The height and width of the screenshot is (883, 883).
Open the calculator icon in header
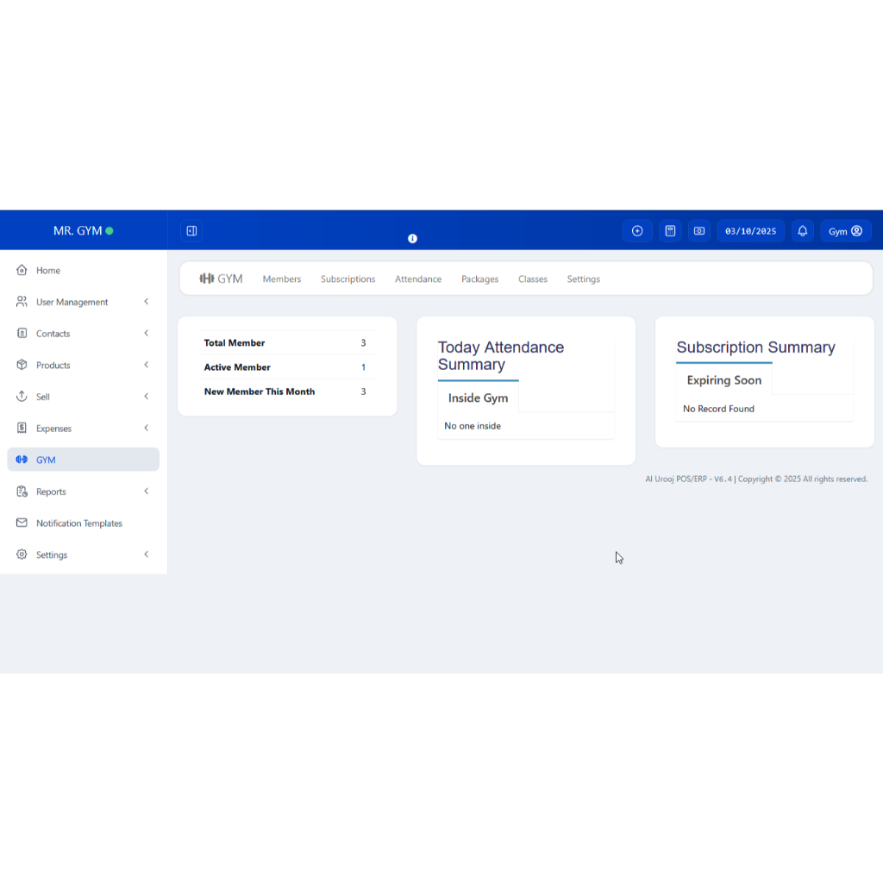pos(669,231)
